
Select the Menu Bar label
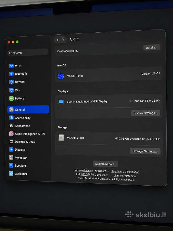point(21,158)
